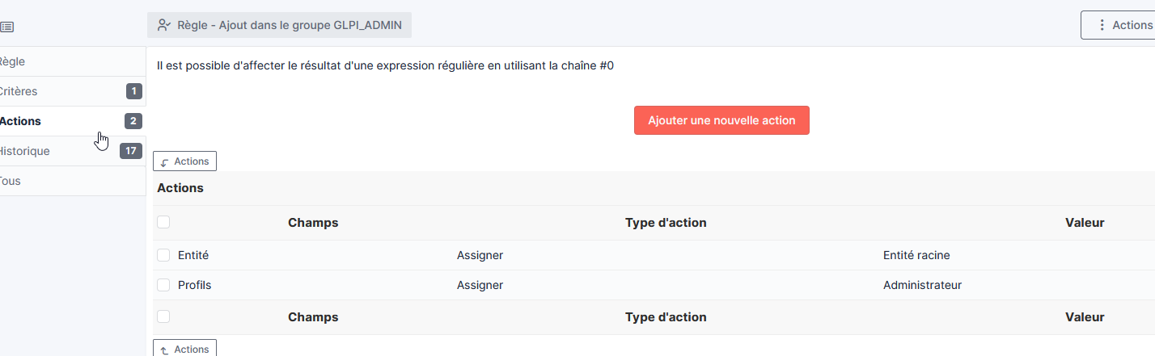1155x356 pixels.
Task: Select the Tous tab
Action: click(11, 181)
